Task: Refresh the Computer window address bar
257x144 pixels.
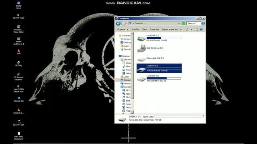Action: [x=183, y=24]
